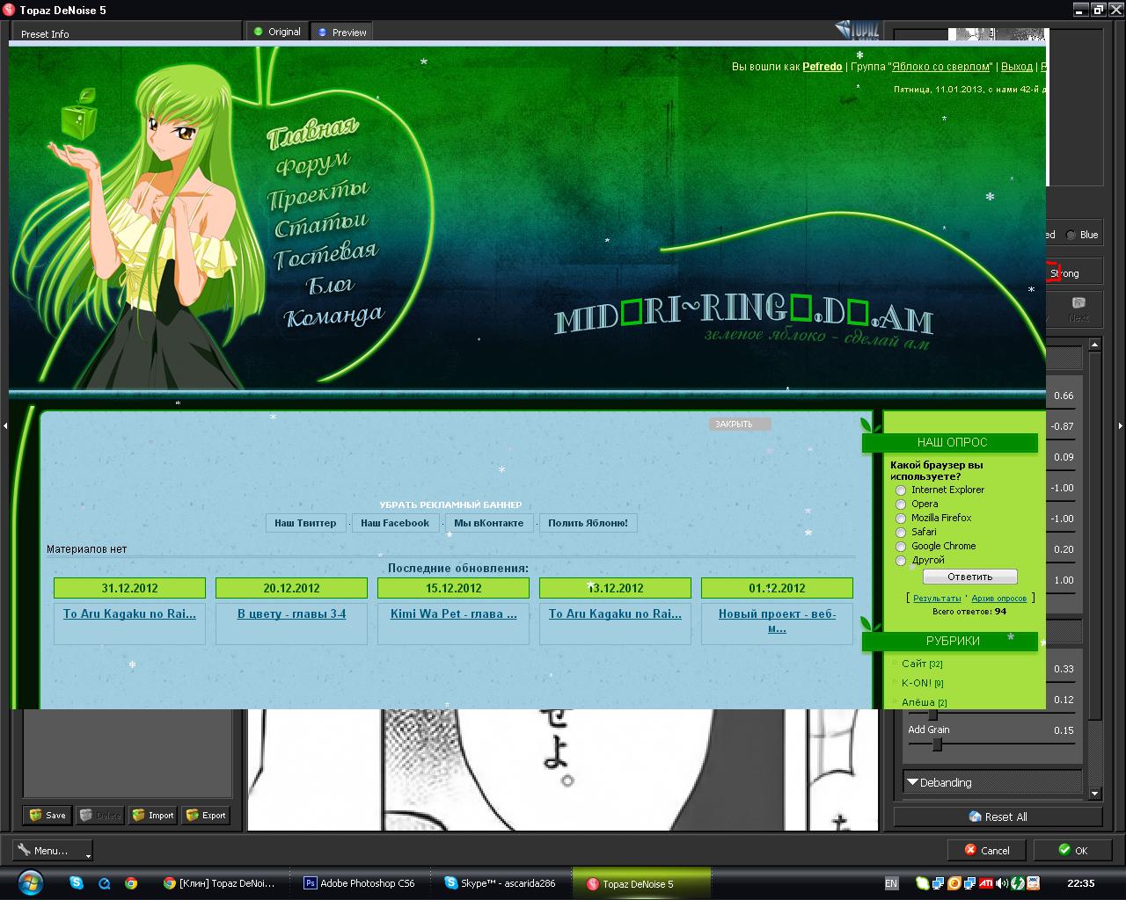Switch to the Original view tab
Viewport: 1126px width, 900px height.
(277, 32)
